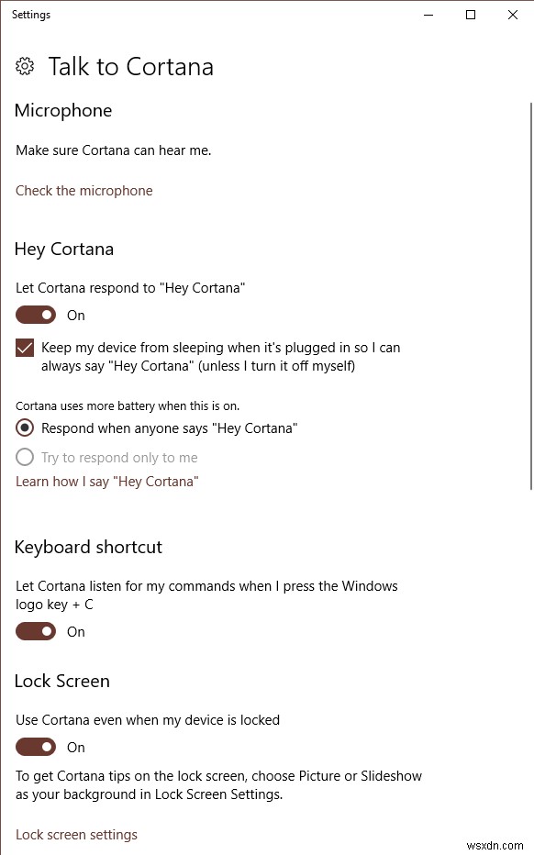Click the close window icon
Image resolution: width=534 pixels, height=855 pixels.
click(512, 15)
